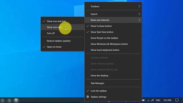
Task: Toggle Show Cortana button option
Action: [113, 26]
